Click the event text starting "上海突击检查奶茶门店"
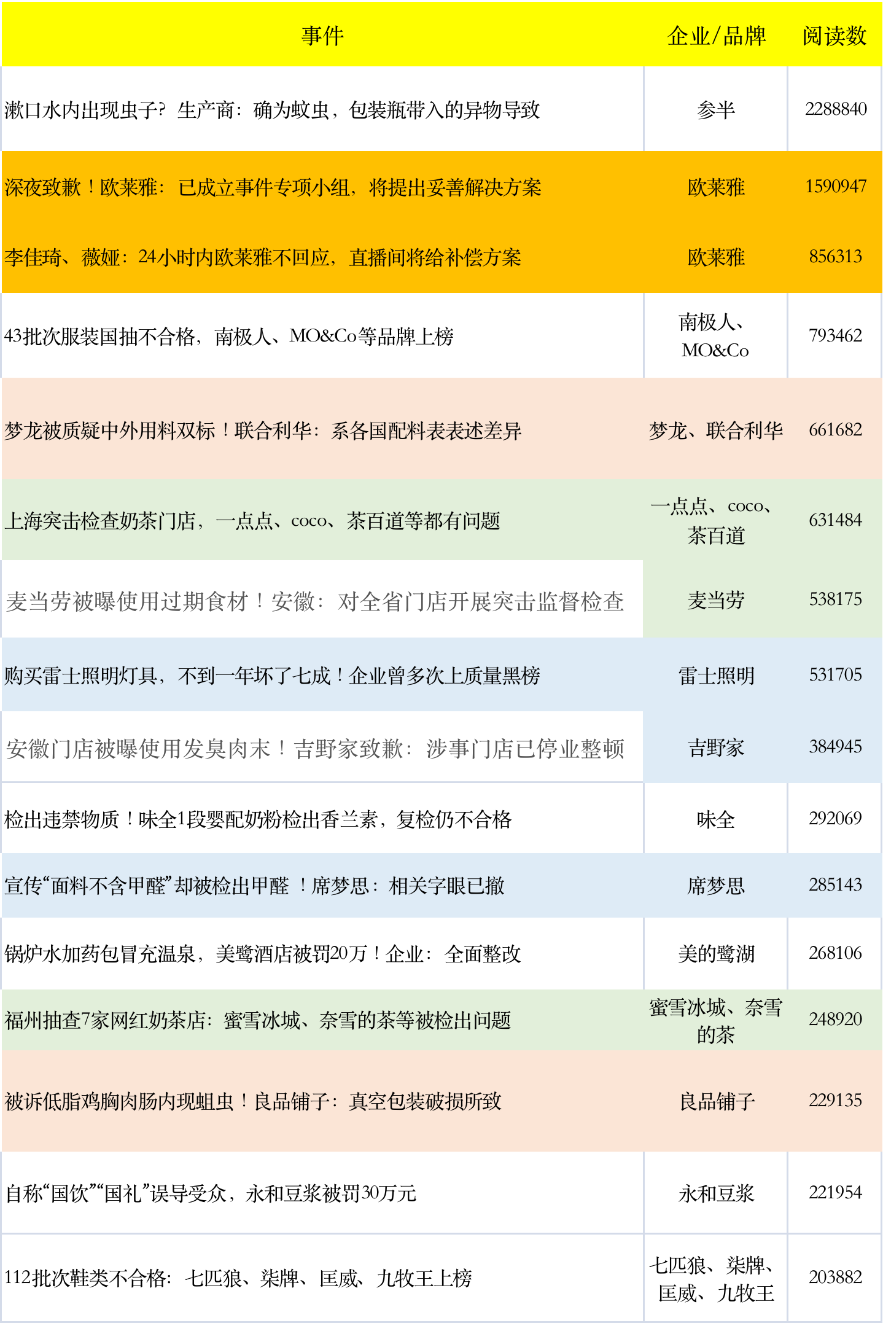This screenshot has height=1323, width=883. point(252,521)
